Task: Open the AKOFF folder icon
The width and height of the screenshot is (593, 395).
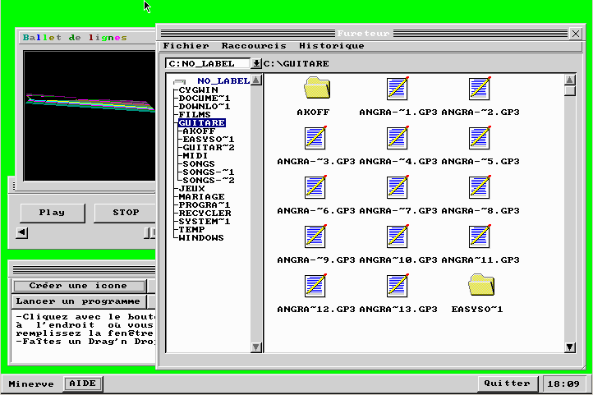Action: (x=316, y=89)
